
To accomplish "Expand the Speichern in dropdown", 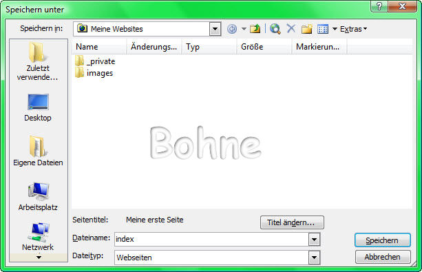I will pos(215,29).
